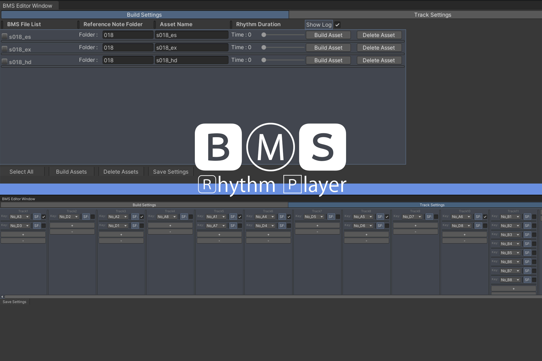542x361 pixels.
Task: Click the Build Assets button
Action: (x=71, y=171)
